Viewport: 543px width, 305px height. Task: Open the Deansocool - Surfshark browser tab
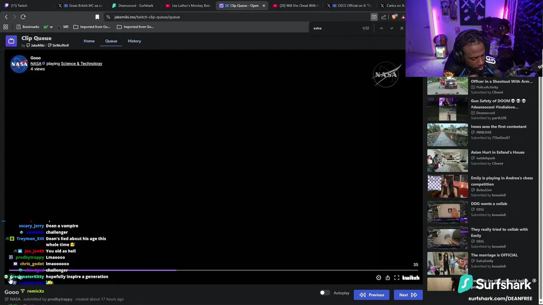pyautogui.click(x=134, y=6)
